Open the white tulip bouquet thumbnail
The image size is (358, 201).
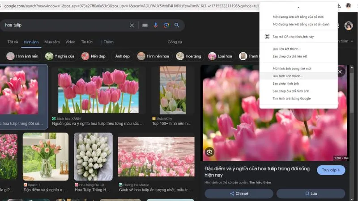click(x=93, y=156)
